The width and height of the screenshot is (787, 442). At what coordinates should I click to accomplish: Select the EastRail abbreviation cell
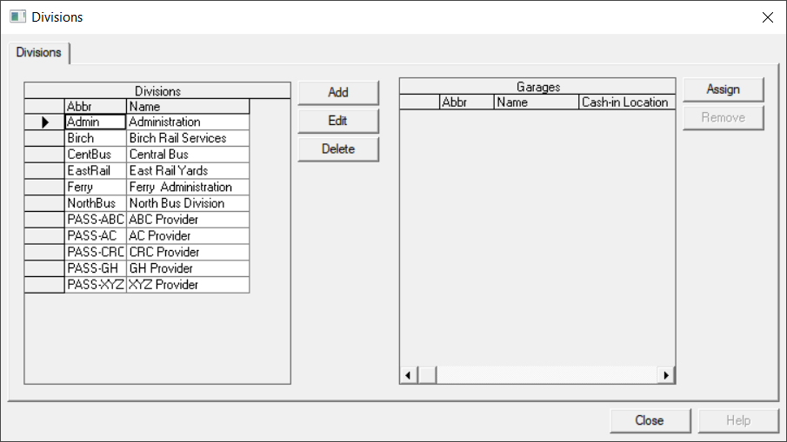[x=96, y=170]
